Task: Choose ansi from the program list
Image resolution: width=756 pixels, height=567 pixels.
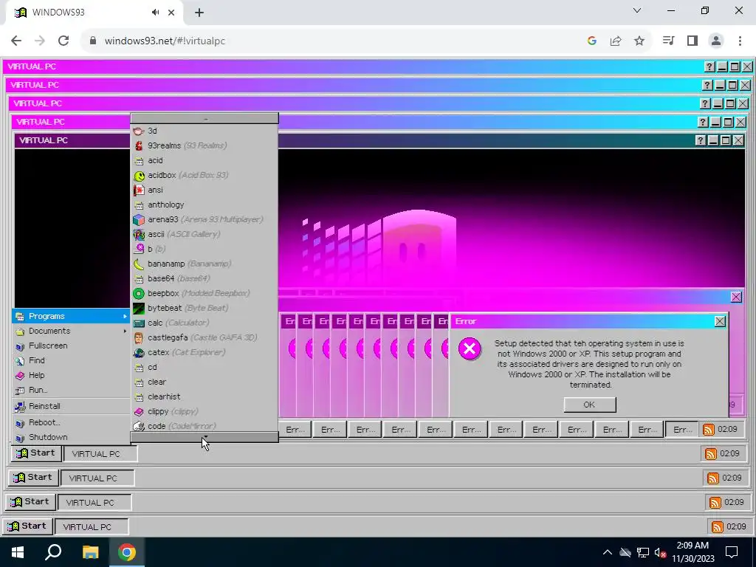Action: (205, 190)
